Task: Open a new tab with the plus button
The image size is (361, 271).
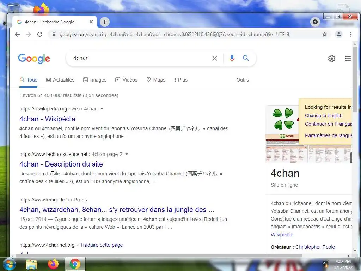Action: tap(104, 22)
